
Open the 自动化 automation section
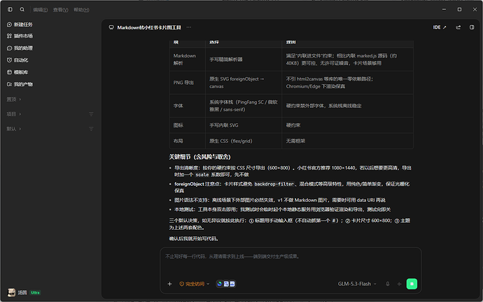pyautogui.click(x=17, y=60)
